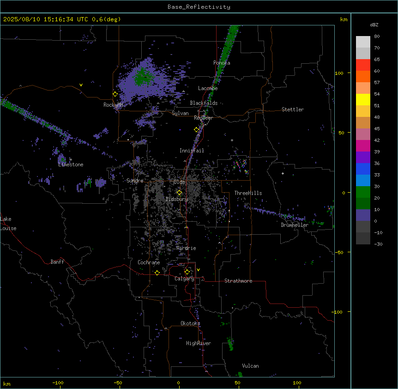Select the Banff label
This screenshot has width=398, height=389.
(x=57, y=262)
